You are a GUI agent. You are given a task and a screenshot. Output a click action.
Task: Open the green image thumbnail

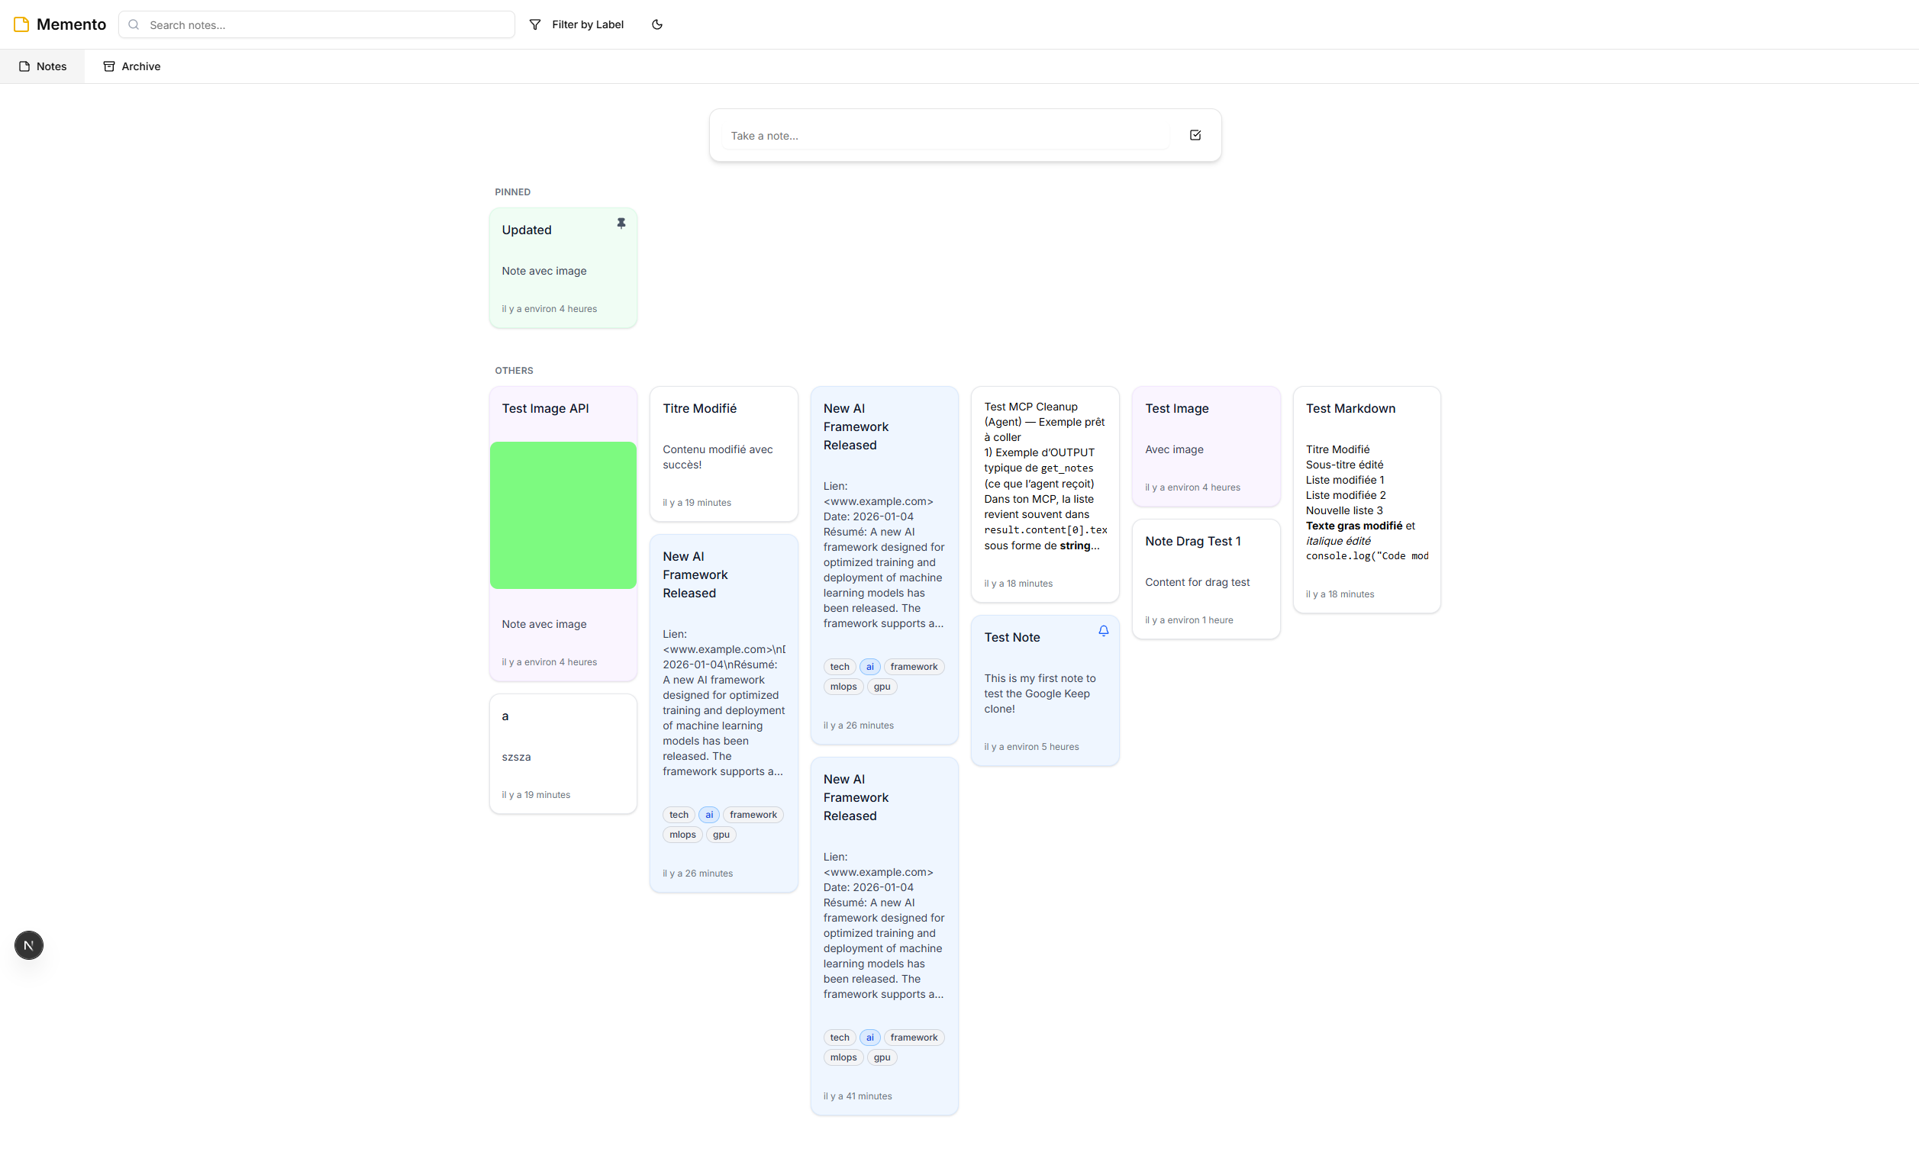pos(563,515)
